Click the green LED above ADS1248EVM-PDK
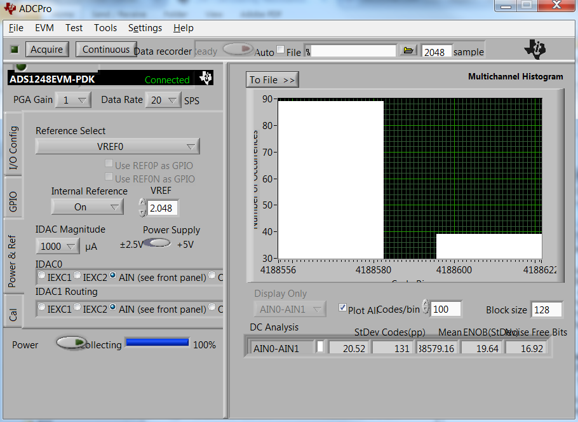Viewport: 578px width, 422px height. (x=21, y=66)
